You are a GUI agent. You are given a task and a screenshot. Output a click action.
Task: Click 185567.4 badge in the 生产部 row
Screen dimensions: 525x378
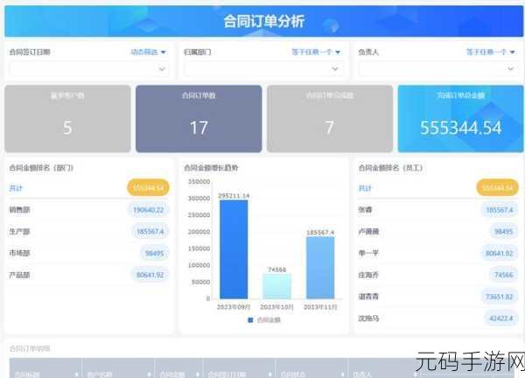coord(150,231)
